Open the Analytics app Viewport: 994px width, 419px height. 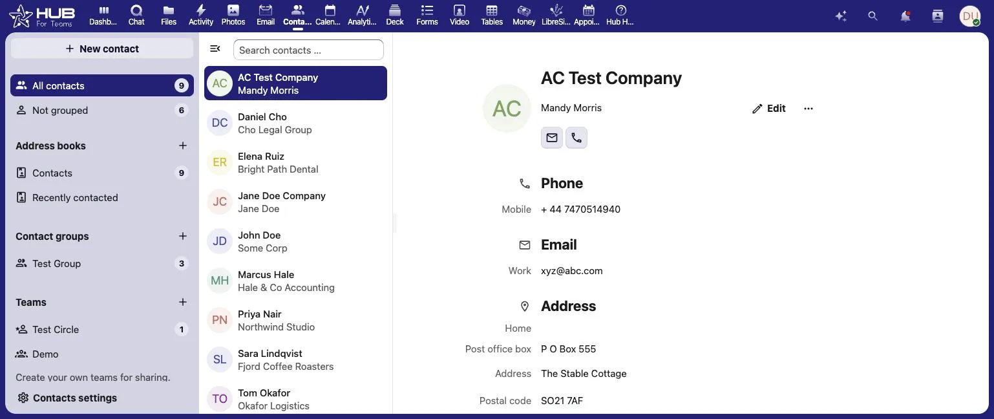(x=363, y=16)
